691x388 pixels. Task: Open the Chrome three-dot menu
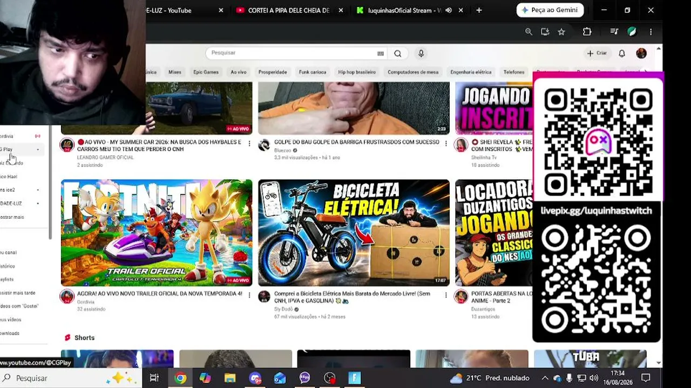(651, 32)
